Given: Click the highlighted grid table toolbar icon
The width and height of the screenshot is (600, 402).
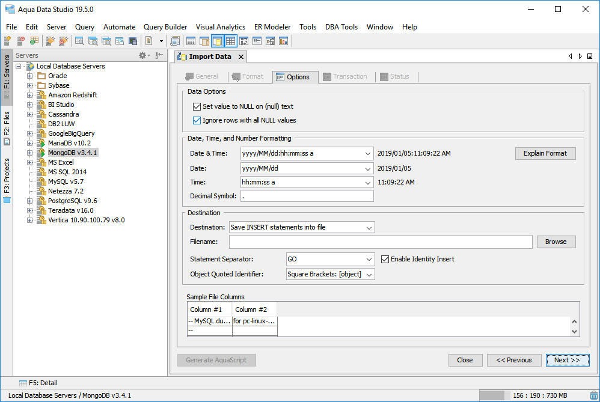Looking at the screenshot, I should click(x=230, y=41).
